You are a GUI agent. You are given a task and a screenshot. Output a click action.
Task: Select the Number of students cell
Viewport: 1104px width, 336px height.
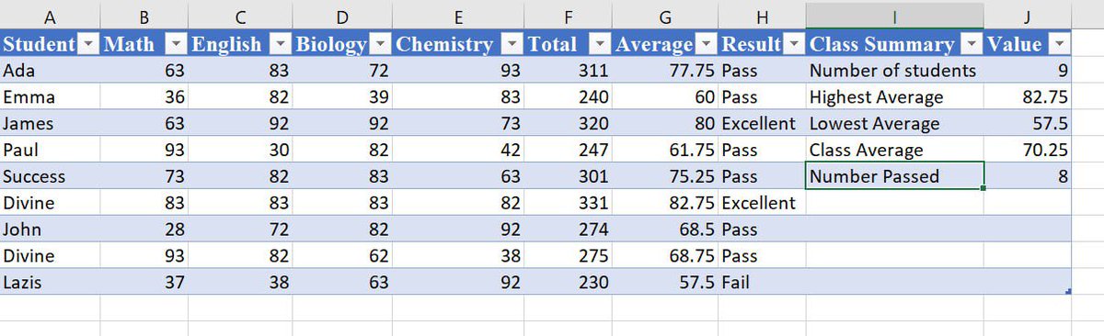coord(894,71)
